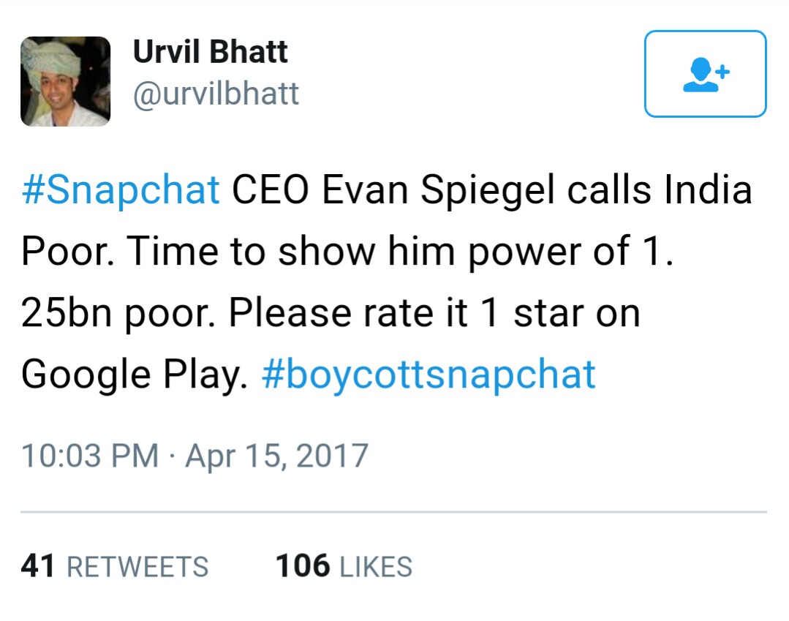The height and width of the screenshot is (621, 789).
Task: Click the word CEO in tweet
Action: coord(271,189)
